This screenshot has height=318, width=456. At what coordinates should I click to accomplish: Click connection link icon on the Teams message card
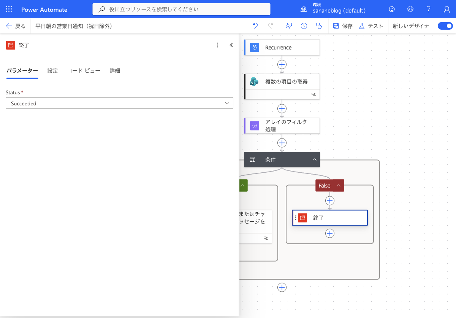click(x=266, y=238)
